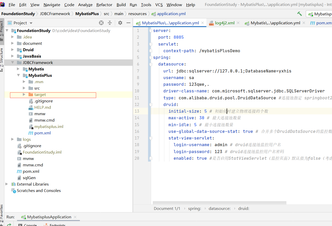Expand the Druid module
Screen dimensions: 332x226
13,50
